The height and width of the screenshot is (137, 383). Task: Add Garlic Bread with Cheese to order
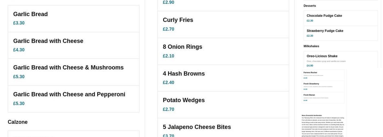click(48, 41)
